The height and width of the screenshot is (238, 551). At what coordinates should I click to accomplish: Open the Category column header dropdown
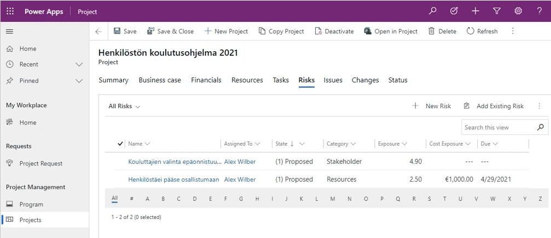pyautogui.click(x=341, y=144)
